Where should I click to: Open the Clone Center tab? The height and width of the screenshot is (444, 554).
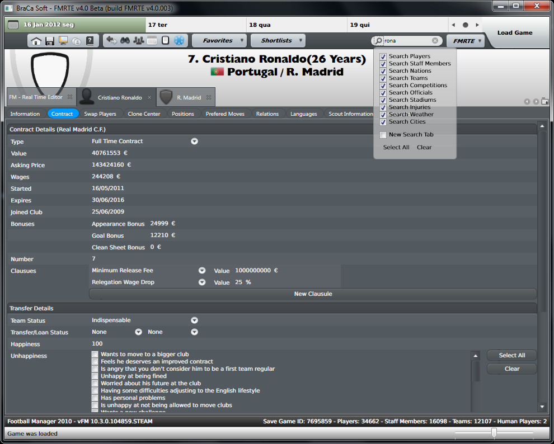point(144,114)
